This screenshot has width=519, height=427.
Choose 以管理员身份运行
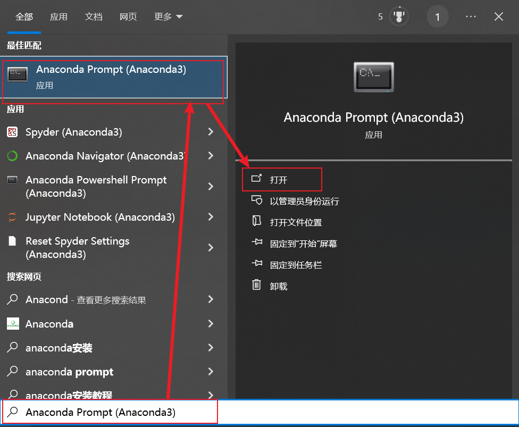[305, 201]
